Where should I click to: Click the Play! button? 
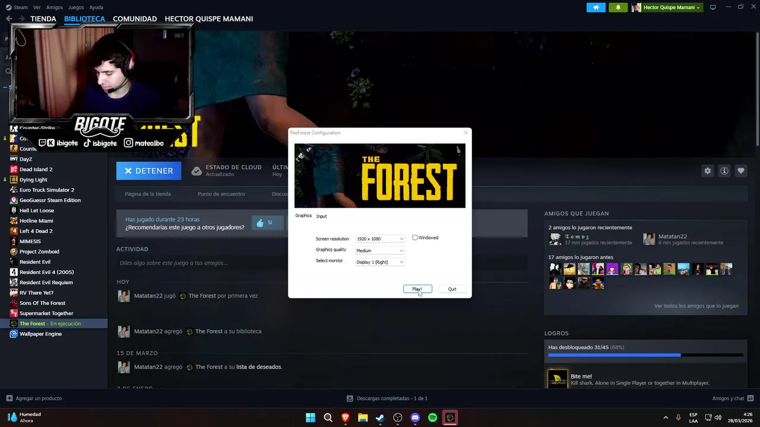click(x=417, y=289)
